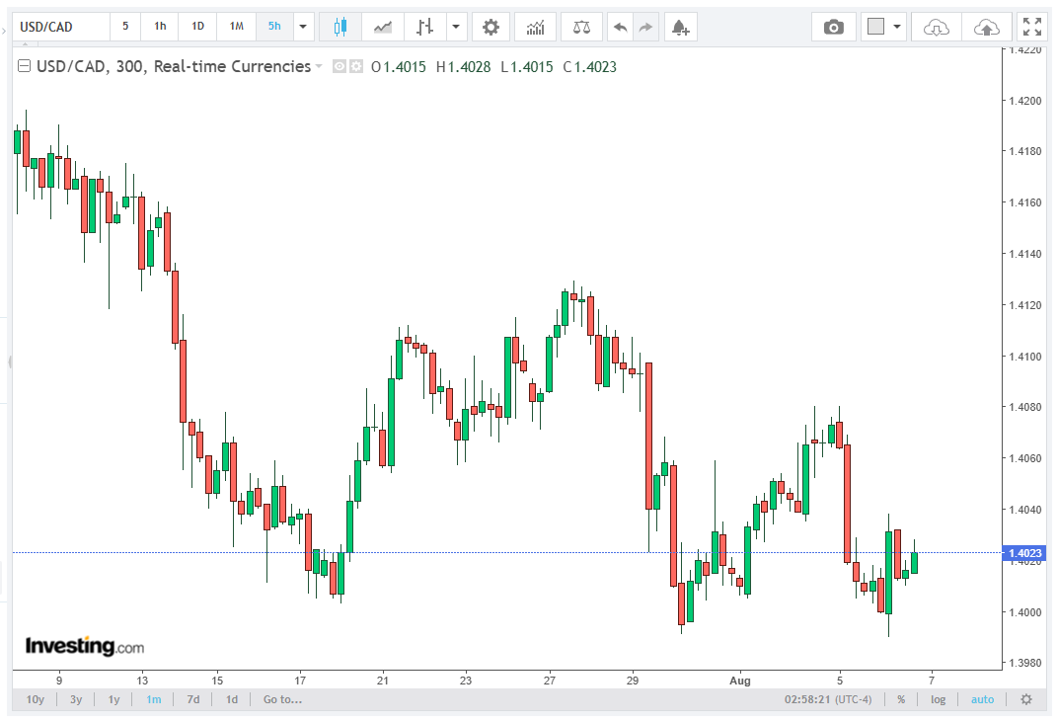1057x722 pixels.
Task: Set range to 1d
Action: coord(231,699)
